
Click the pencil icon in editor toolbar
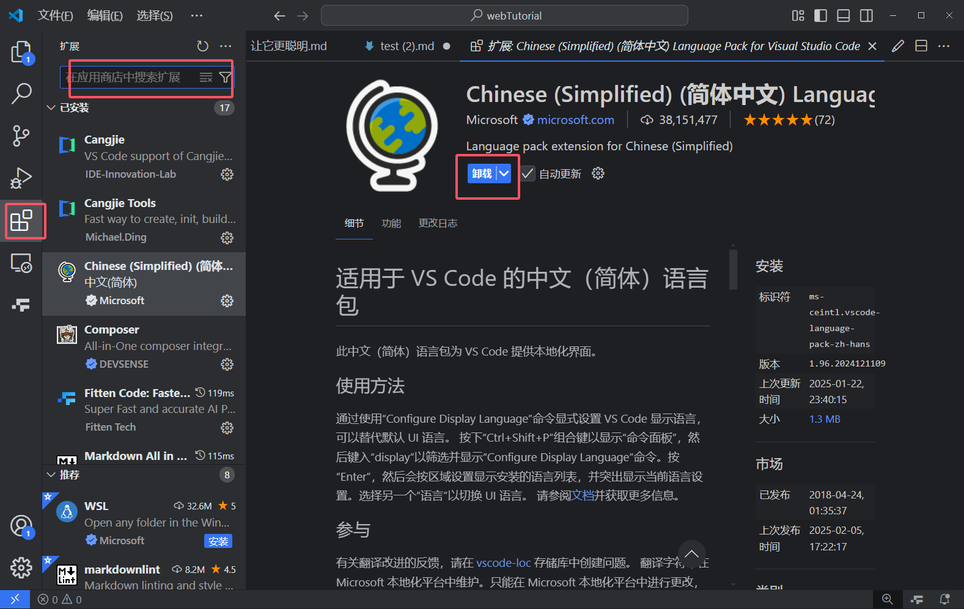tap(898, 46)
